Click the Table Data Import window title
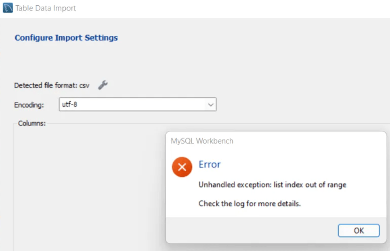390x251 pixels. pyautogui.click(x=46, y=8)
